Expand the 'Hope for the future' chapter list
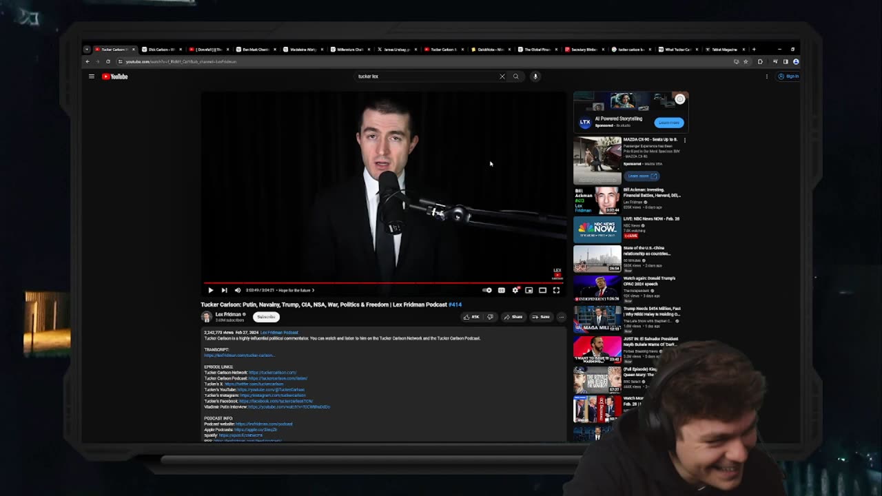This screenshot has height=496, width=882. (296, 290)
